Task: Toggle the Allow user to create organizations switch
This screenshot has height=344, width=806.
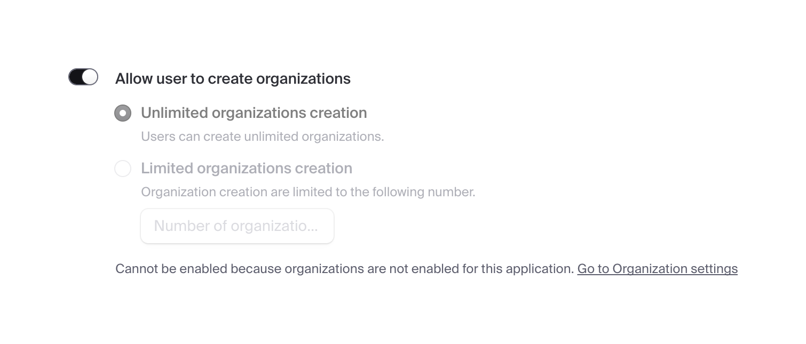Action: pos(83,77)
